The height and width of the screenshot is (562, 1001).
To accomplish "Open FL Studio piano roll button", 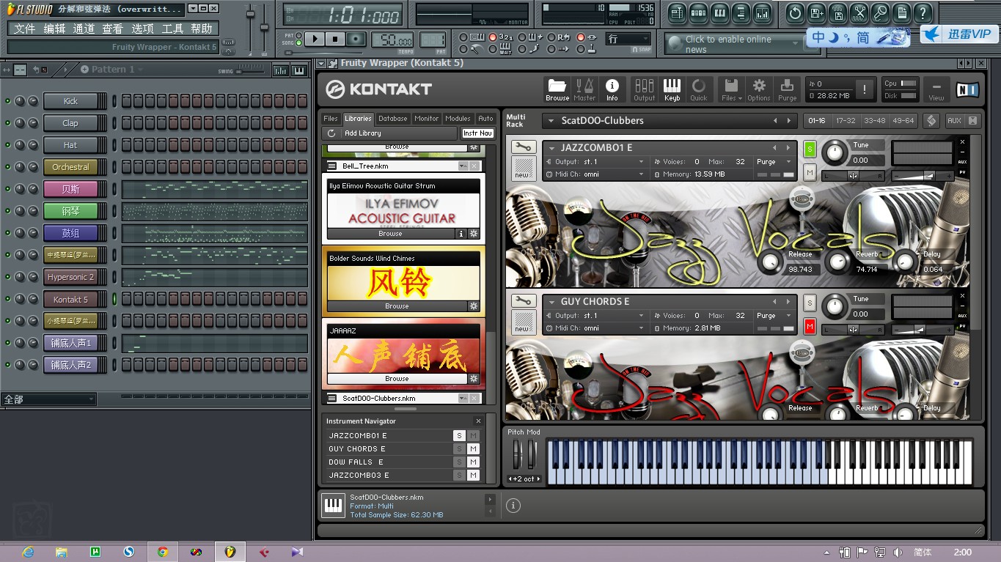I will pyautogui.click(x=719, y=12).
